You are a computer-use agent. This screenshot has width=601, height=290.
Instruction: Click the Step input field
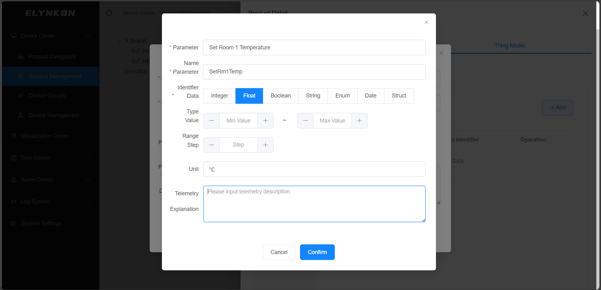tap(238, 145)
